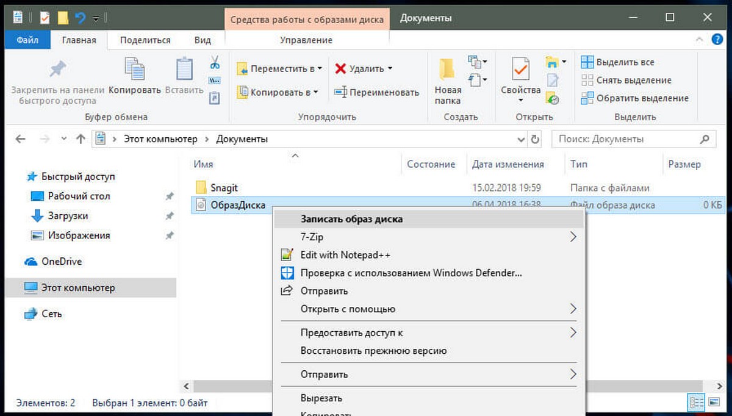Click the red X Удалить delete icon
The height and width of the screenshot is (416, 732).
point(340,69)
